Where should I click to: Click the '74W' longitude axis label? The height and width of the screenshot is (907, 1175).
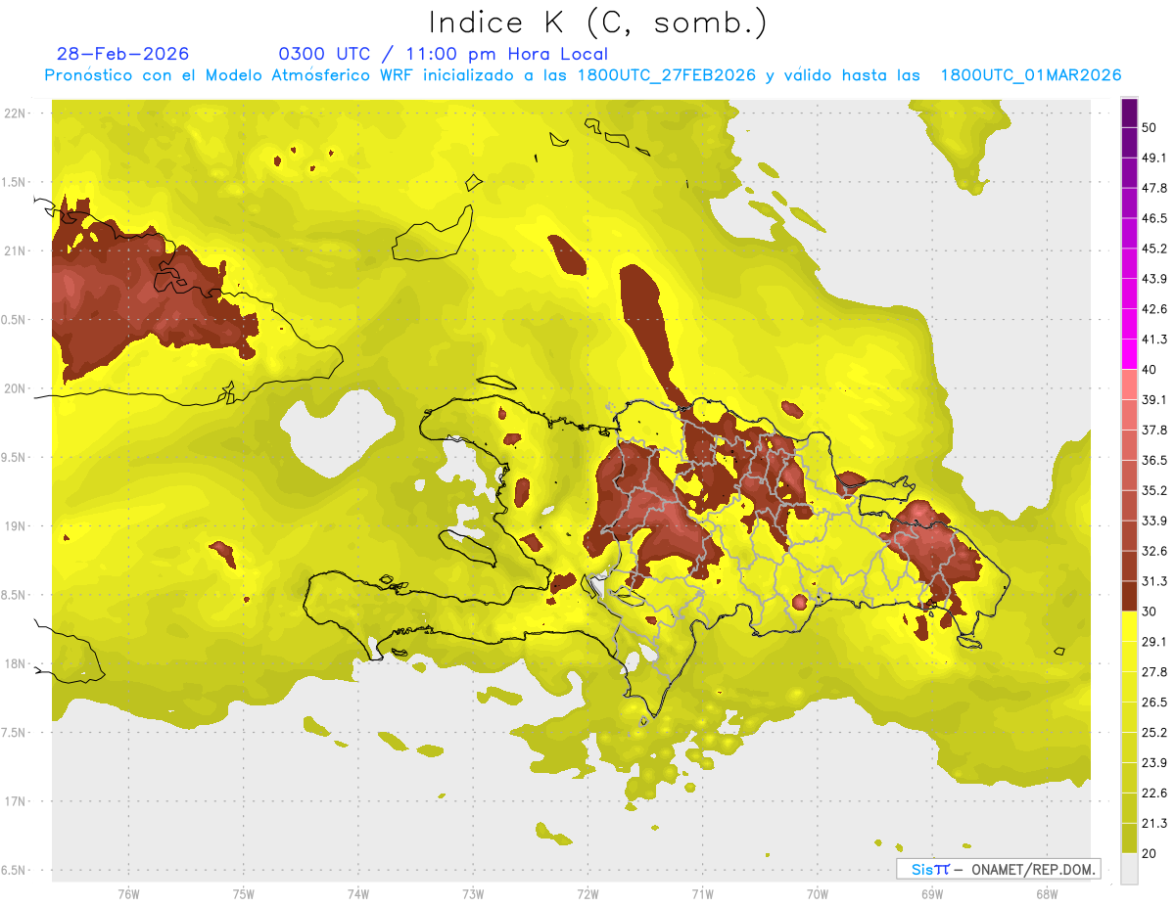point(358,894)
